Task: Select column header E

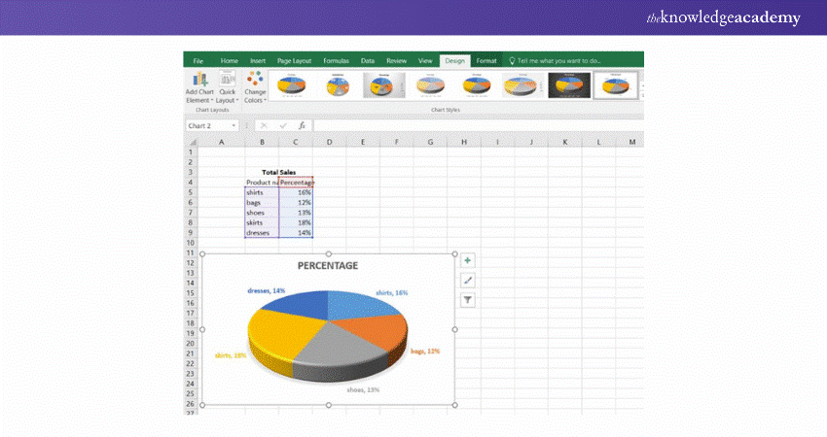Action: pyautogui.click(x=362, y=142)
